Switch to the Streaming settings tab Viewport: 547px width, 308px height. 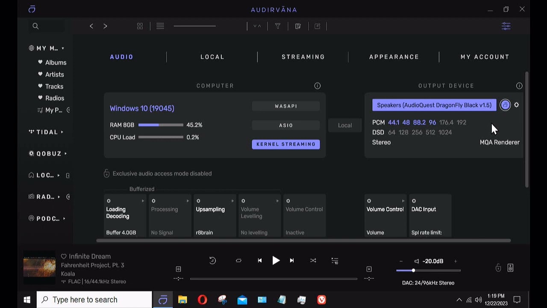(303, 57)
